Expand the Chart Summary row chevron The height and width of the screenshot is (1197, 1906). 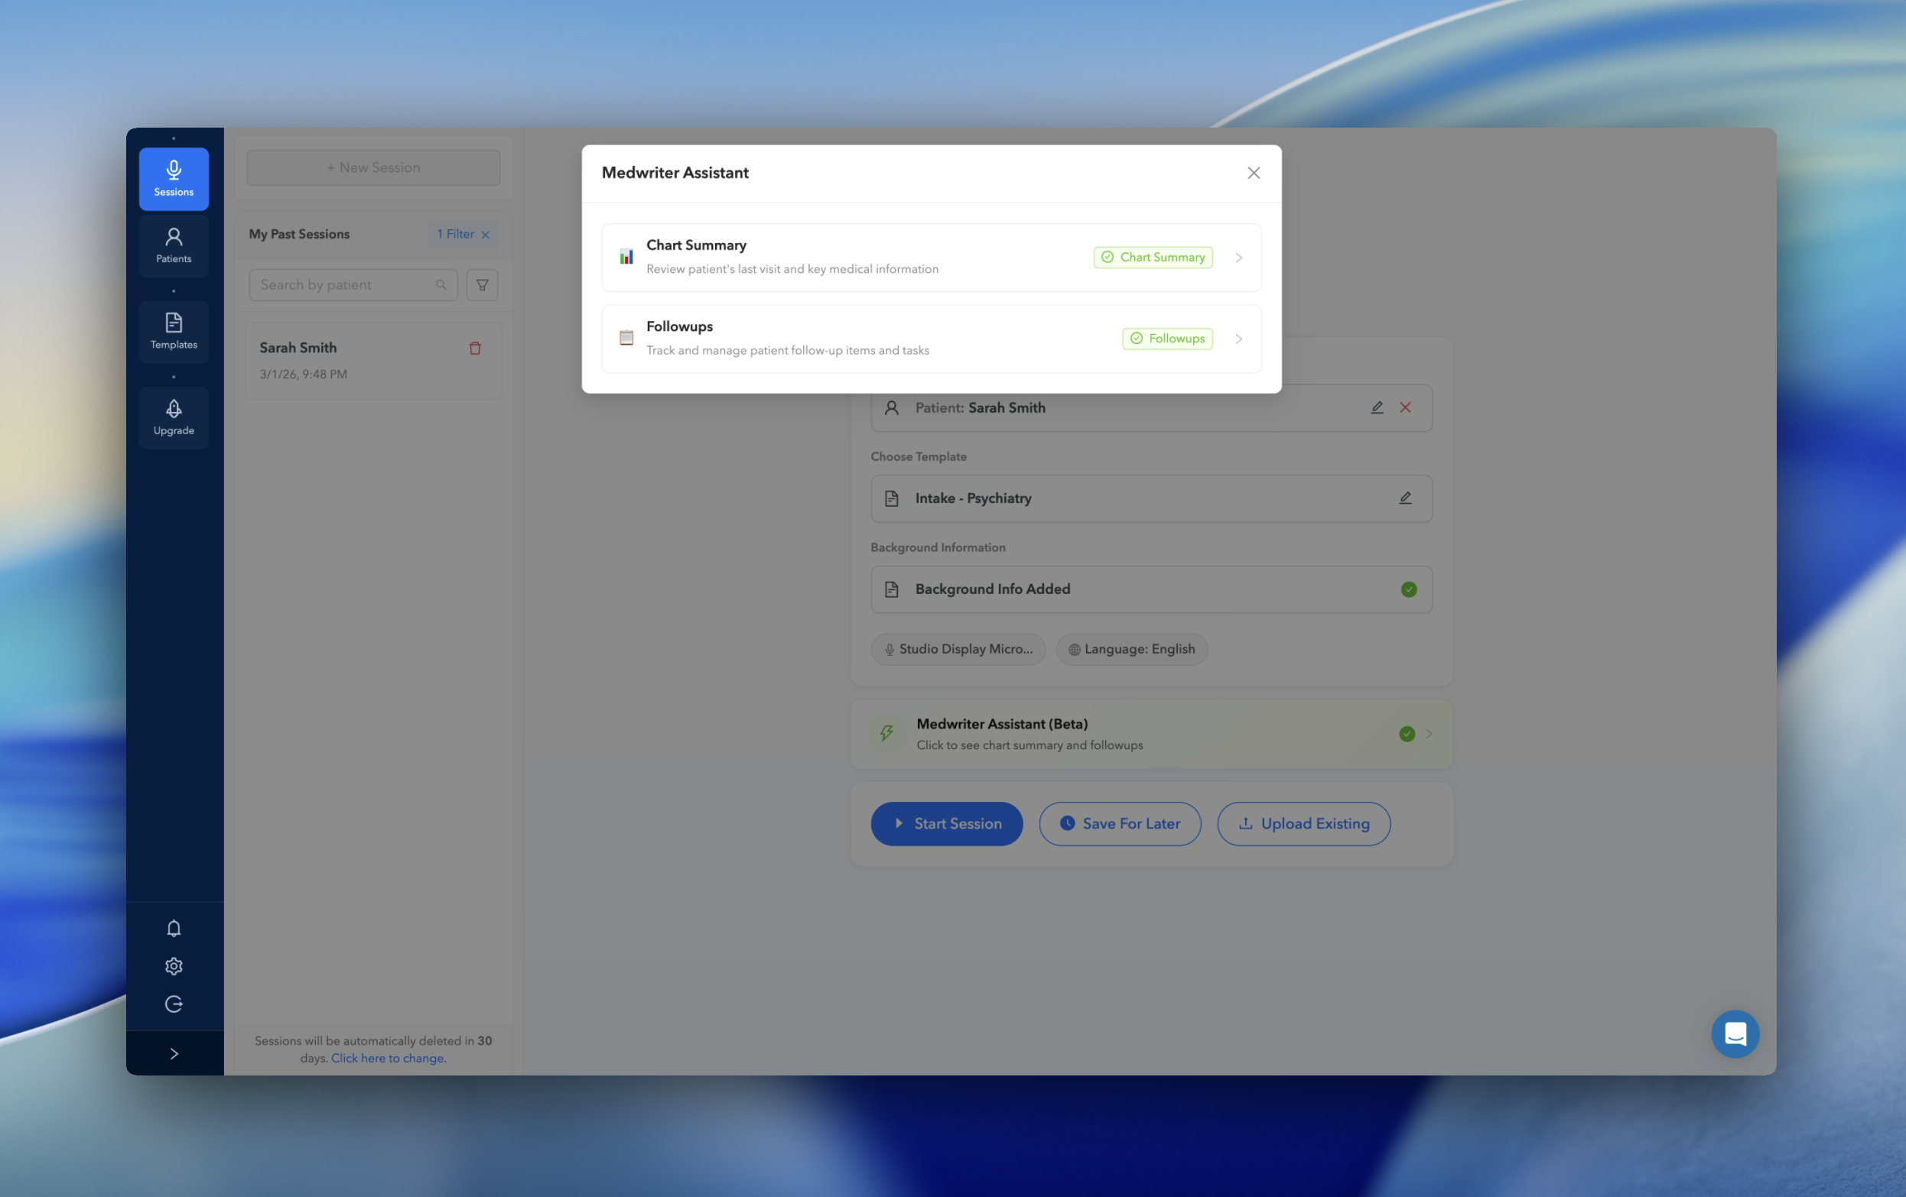(x=1238, y=258)
